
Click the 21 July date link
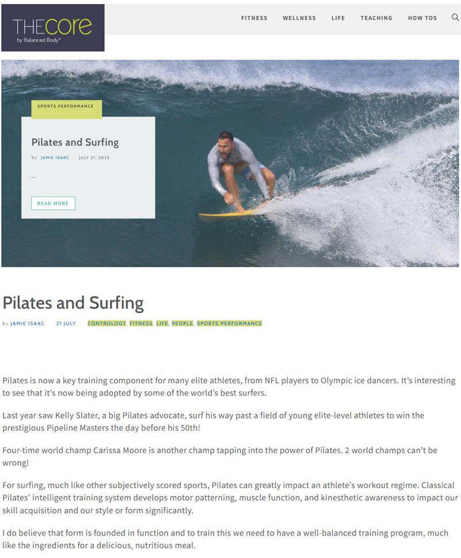click(66, 323)
